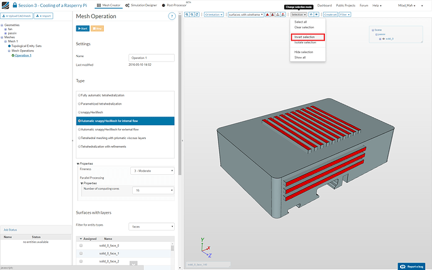Open the Orientation dropdown in viewer
432x270 pixels.
[213, 14]
